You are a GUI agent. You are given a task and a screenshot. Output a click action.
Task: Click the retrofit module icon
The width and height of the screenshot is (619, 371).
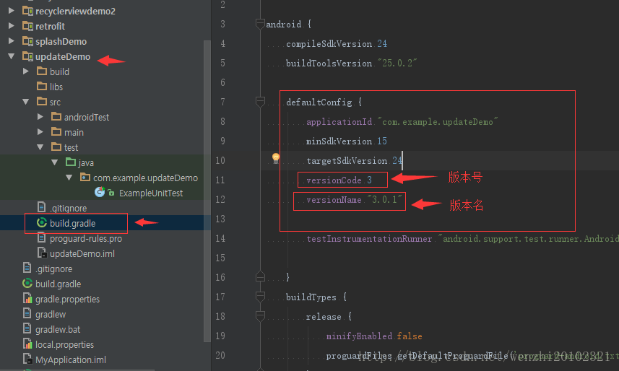(27, 26)
